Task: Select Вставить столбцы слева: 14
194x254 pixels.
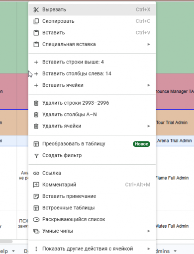Action: tap(92, 73)
